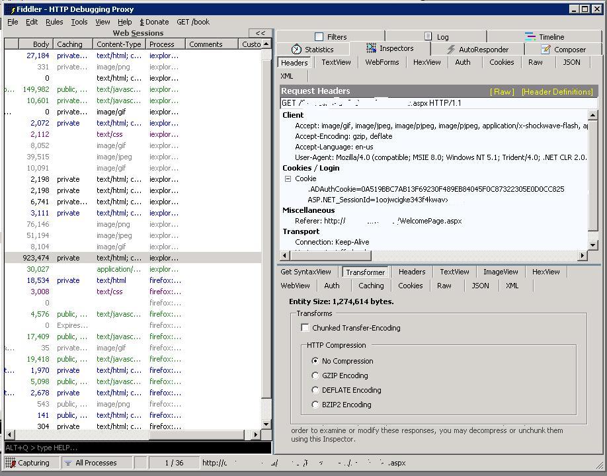
Task: Select DEFLATE Encoding option
Action: [315, 390]
